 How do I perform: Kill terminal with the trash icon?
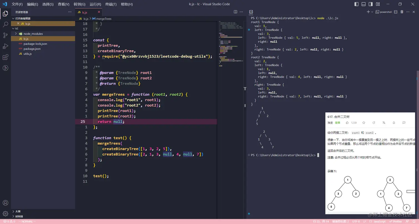[x=402, y=12]
